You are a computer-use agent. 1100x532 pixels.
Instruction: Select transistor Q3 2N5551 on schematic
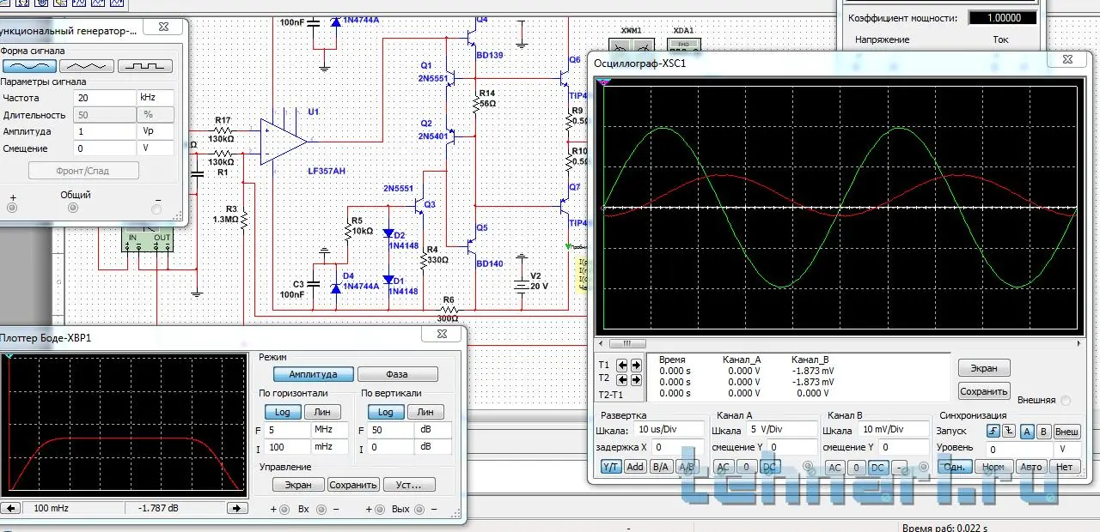(x=420, y=206)
